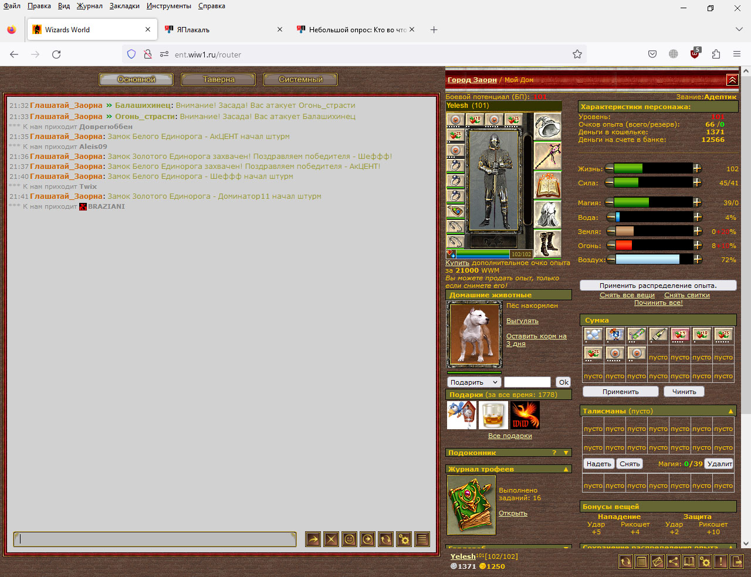This screenshot has height=577, width=751.
Task: Switch to the Таверна chat tab
Action: click(218, 79)
